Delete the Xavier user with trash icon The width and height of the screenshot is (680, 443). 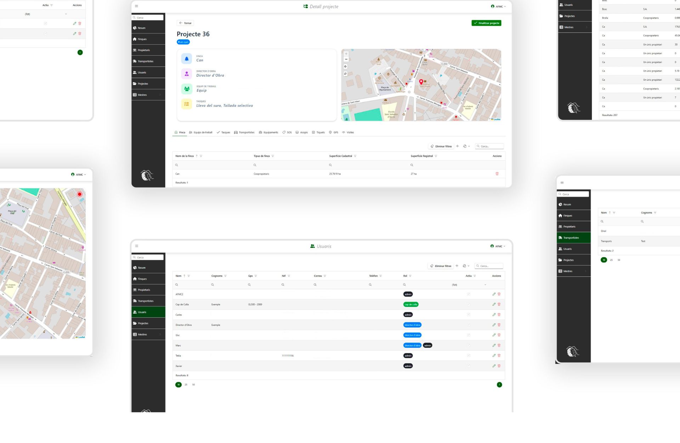coord(499,366)
